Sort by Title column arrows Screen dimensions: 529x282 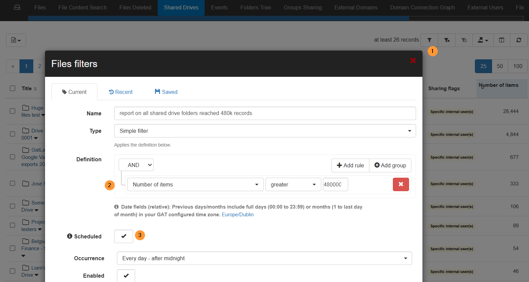tap(35, 89)
